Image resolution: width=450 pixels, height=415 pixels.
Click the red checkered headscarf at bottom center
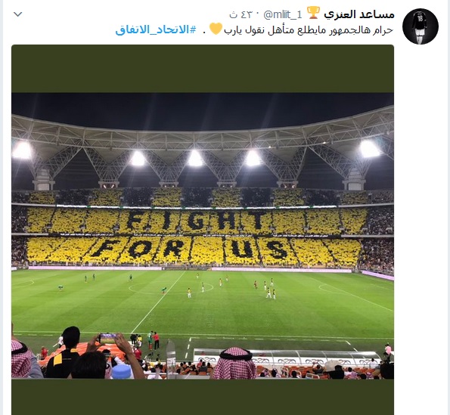(x=234, y=363)
